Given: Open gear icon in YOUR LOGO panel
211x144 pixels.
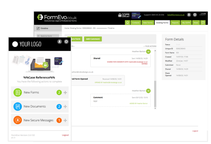Looking at the screenshot, I should click(x=66, y=41).
